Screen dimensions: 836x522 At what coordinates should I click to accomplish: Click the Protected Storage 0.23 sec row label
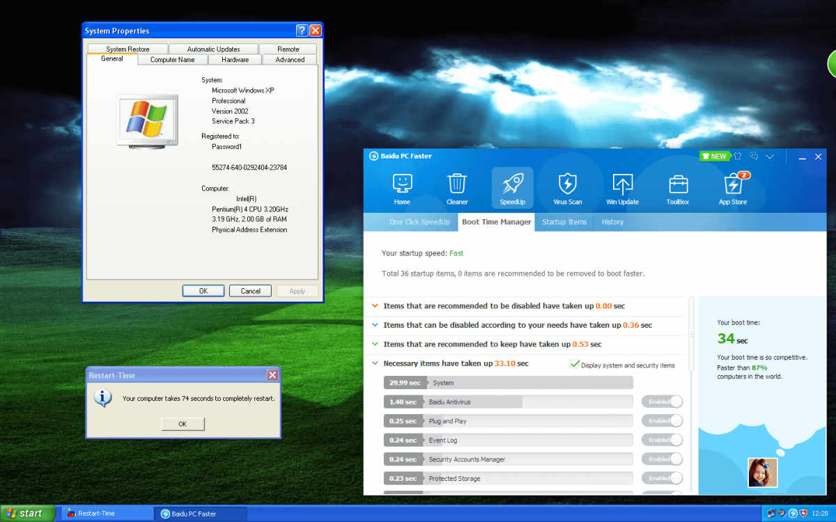coord(454,478)
